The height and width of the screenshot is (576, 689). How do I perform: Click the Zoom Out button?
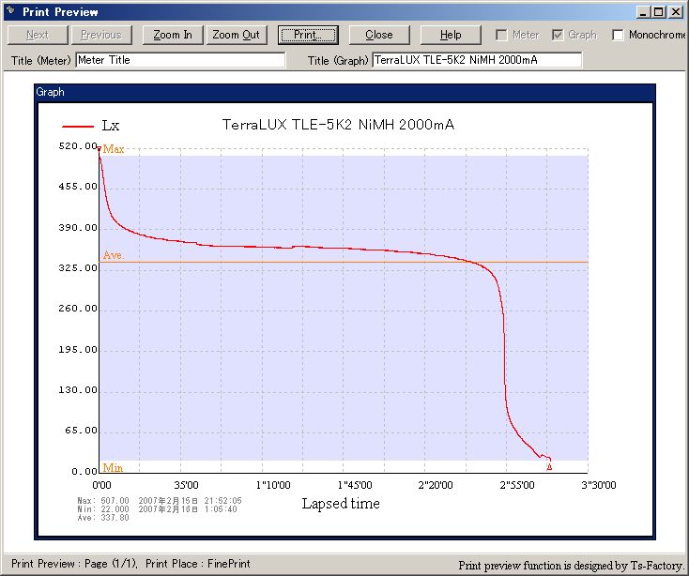point(237,35)
